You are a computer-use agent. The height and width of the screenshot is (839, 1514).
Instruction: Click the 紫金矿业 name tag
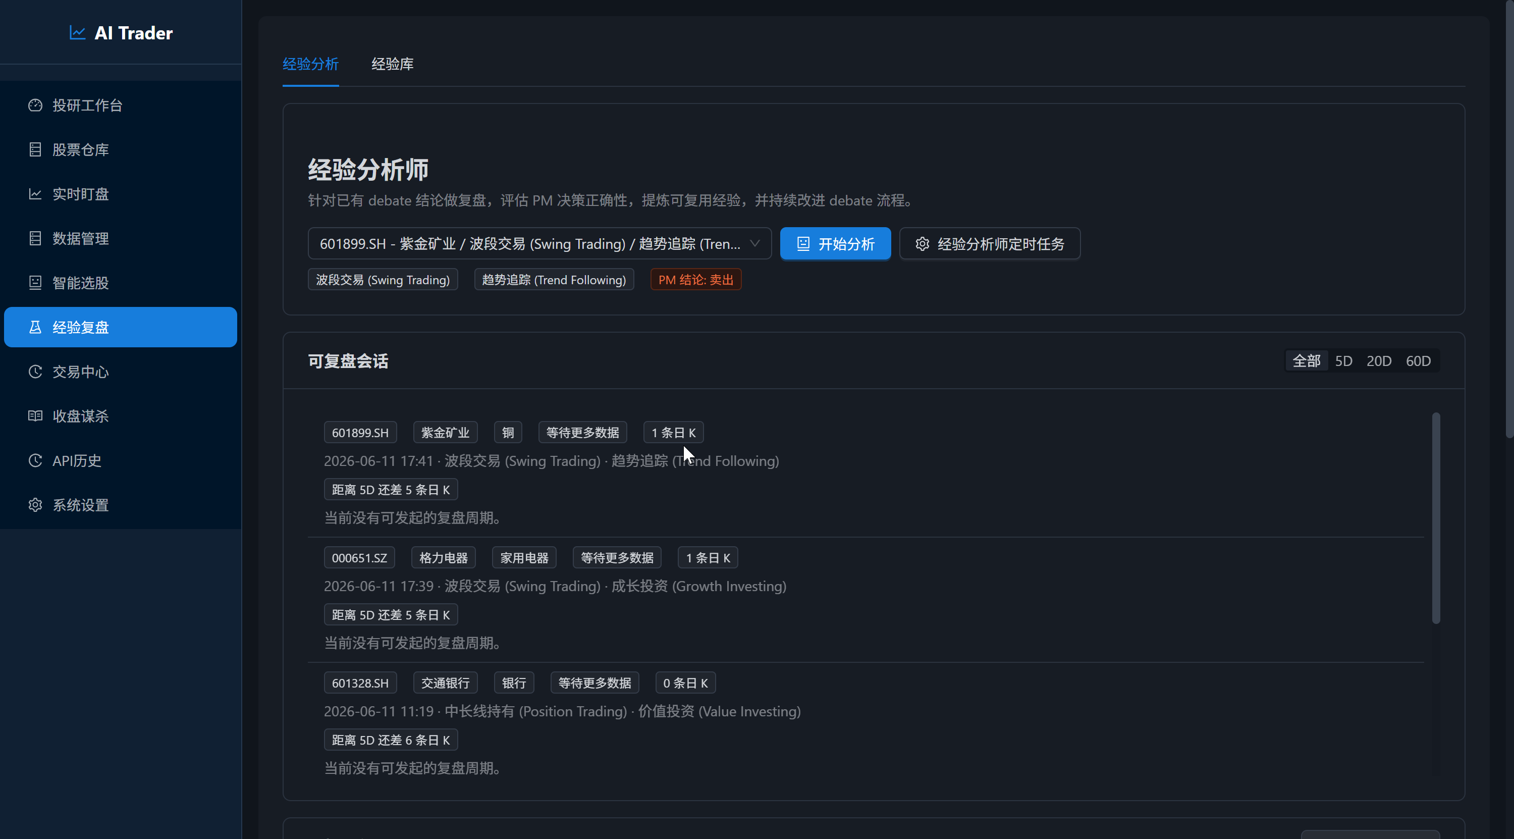[x=445, y=432]
